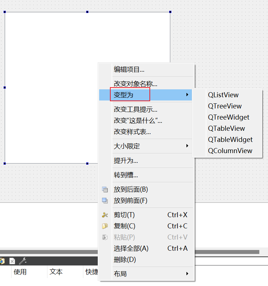Image resolution: width=268 pixels, height=286 pixels.
Task: Click the 快捷 column header
Action: 92,272
